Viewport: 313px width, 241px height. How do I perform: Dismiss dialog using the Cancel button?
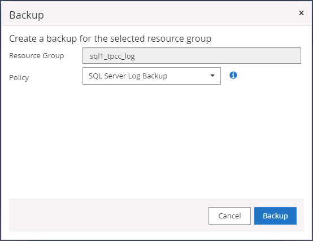tap(229, 216)
